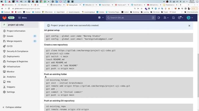199x111 pixels.
Task: Click the Wiki book icon
Action: click(x=4, y=82)
